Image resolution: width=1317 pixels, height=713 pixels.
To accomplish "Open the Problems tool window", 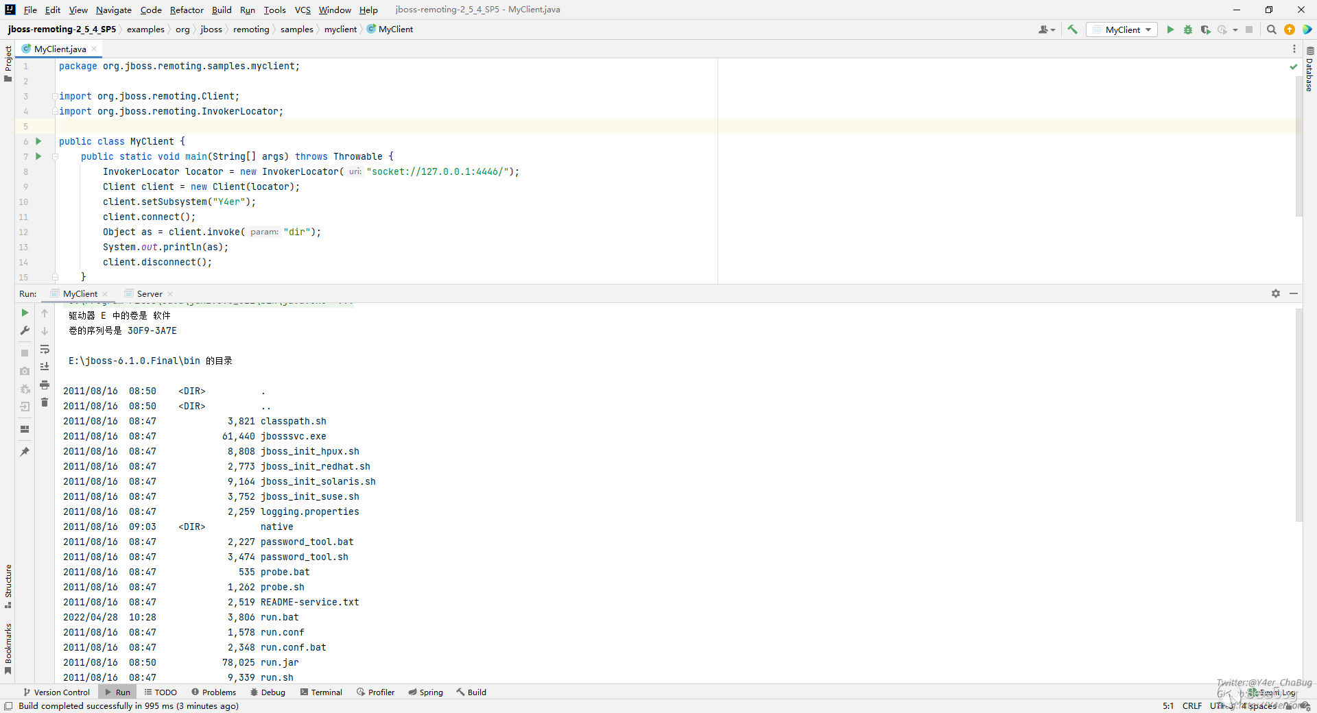I will (214, 692).
